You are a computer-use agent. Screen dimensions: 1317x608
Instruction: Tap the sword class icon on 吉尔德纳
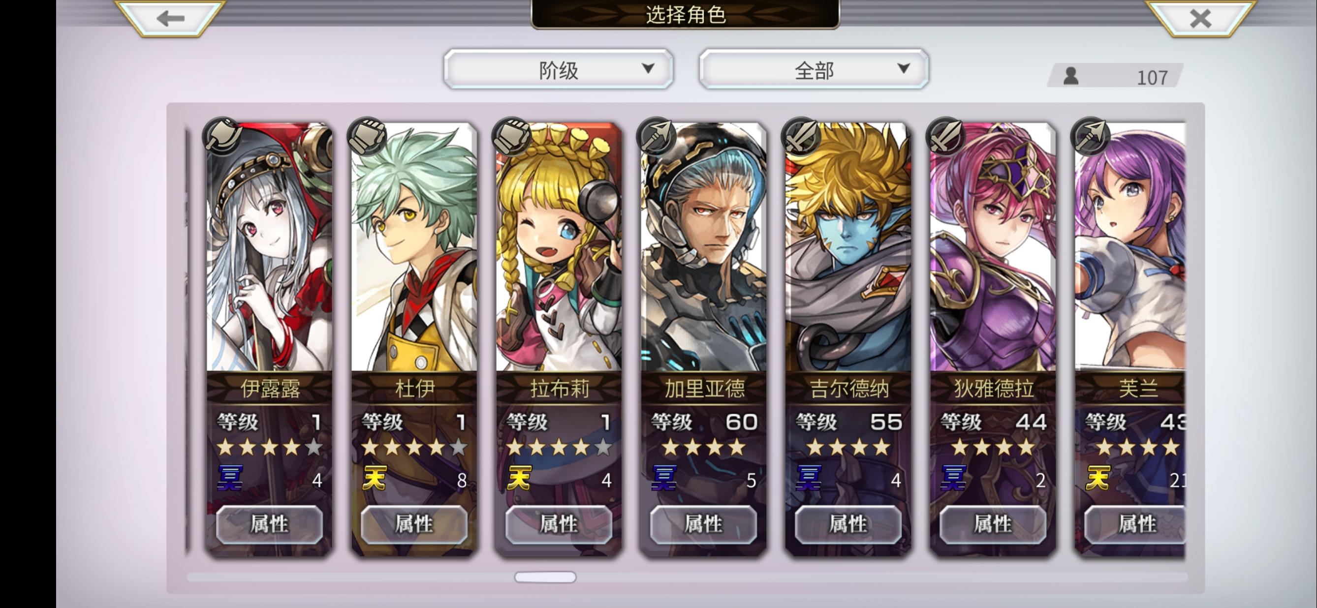pos(801,136)
